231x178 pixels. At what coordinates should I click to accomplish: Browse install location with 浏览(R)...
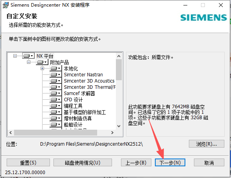206,144
